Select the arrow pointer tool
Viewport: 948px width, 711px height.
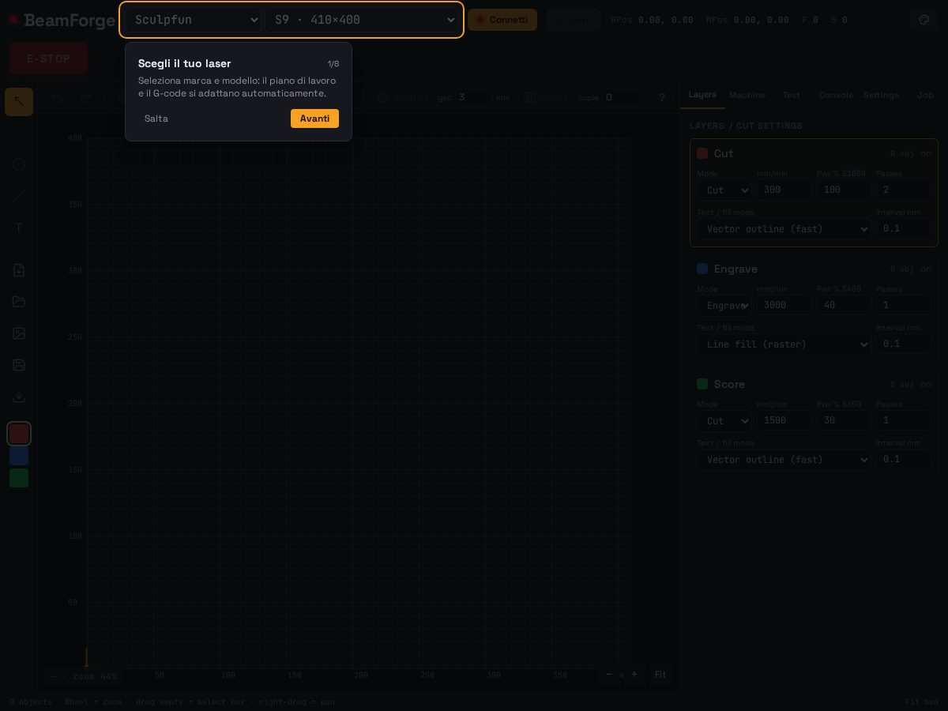click(x=19, y=102)
